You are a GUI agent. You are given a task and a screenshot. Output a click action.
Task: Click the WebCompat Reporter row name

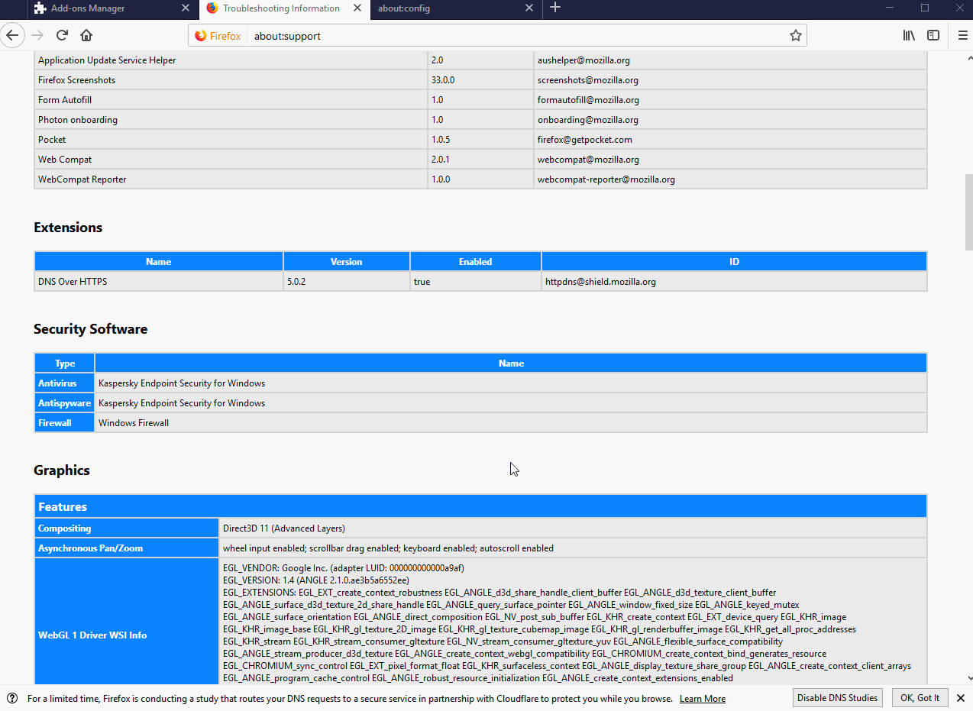tap(82, 179)
